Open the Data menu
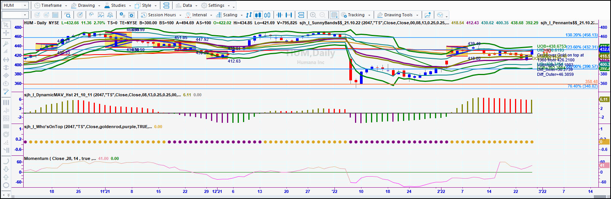Viewport: 611px width, 199px height. pyautogui.click(x=187, y=5)
